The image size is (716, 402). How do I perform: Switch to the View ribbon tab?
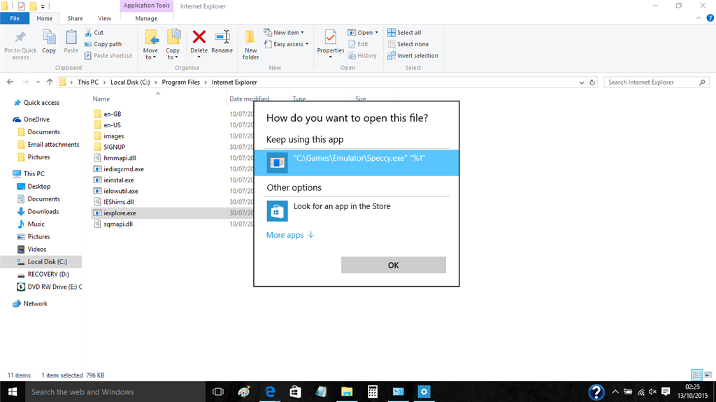point(105,18)
